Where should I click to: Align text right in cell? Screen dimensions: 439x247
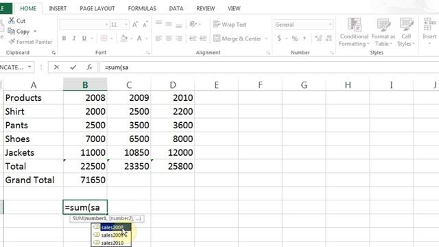pyautogui.click(x=178, y=38)
